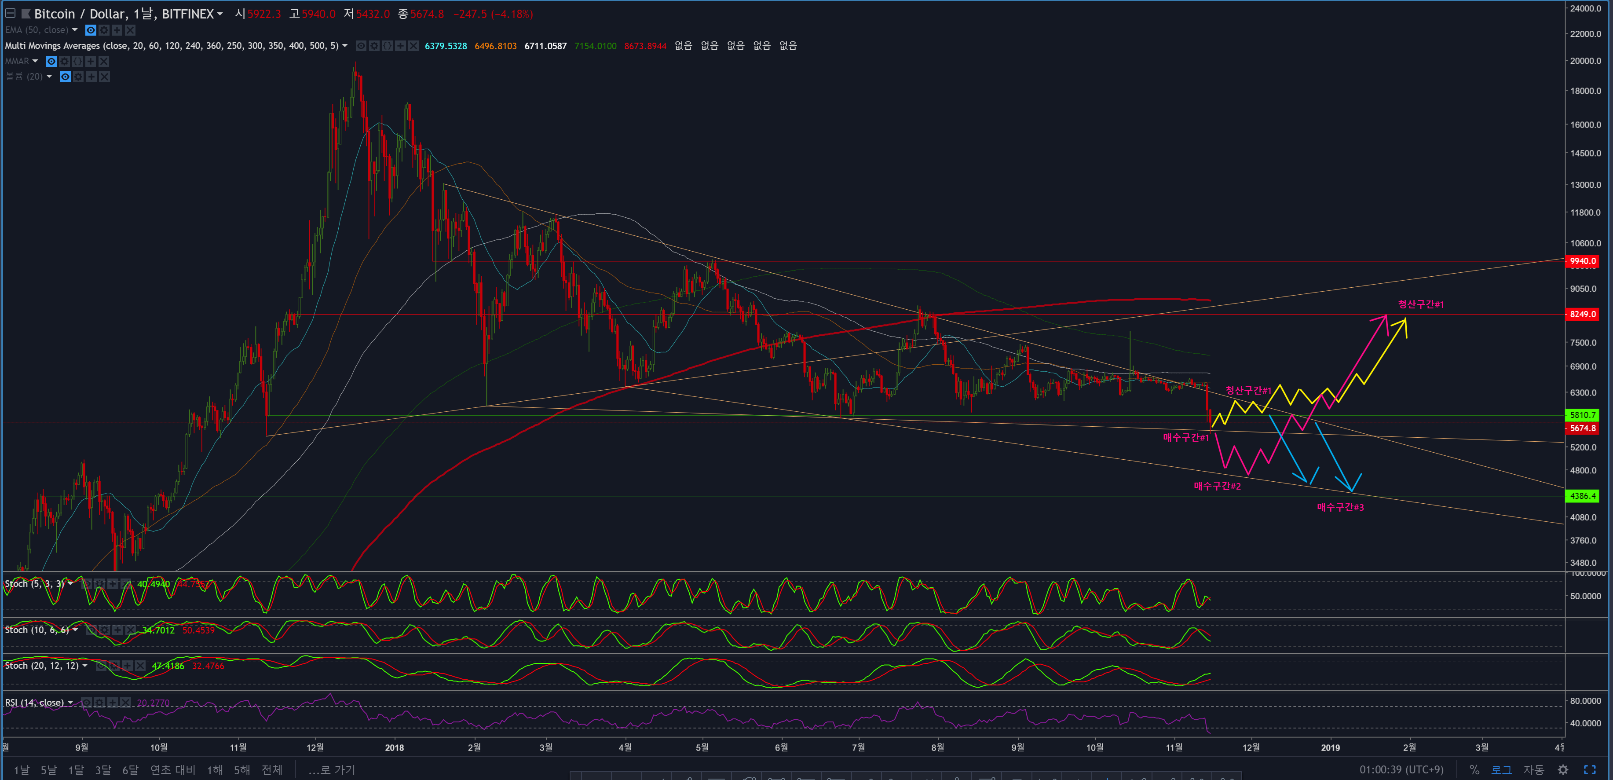Select the 연초 대비 time range
Viewport: 1613px width, 780px height.
tap(172, 770)
